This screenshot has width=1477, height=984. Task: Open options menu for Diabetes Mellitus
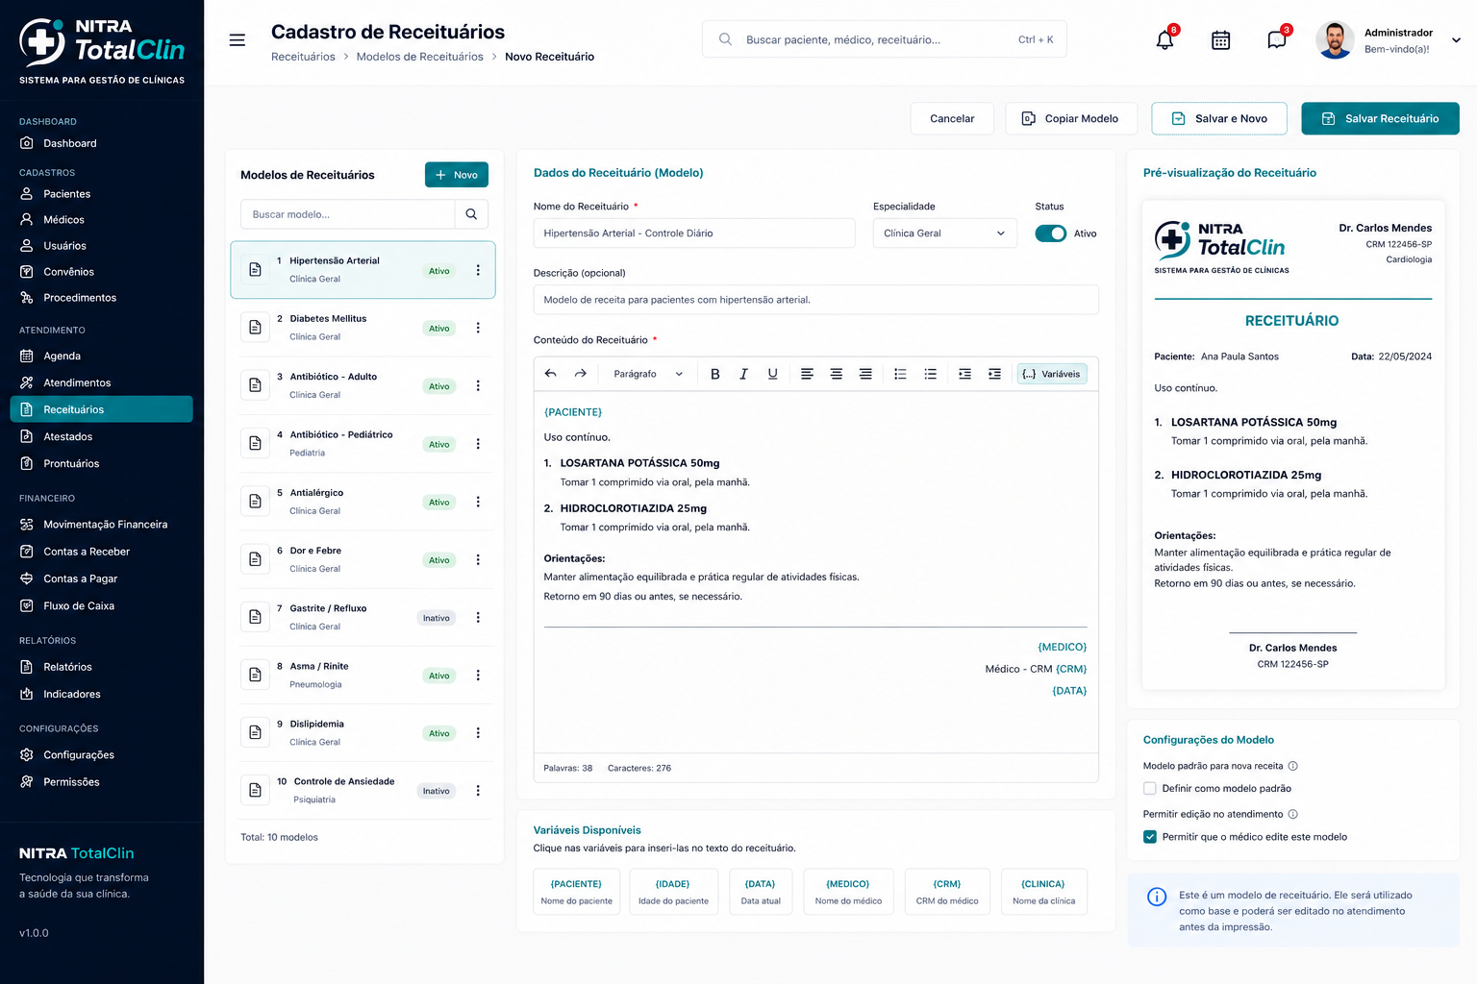[478, 328]
